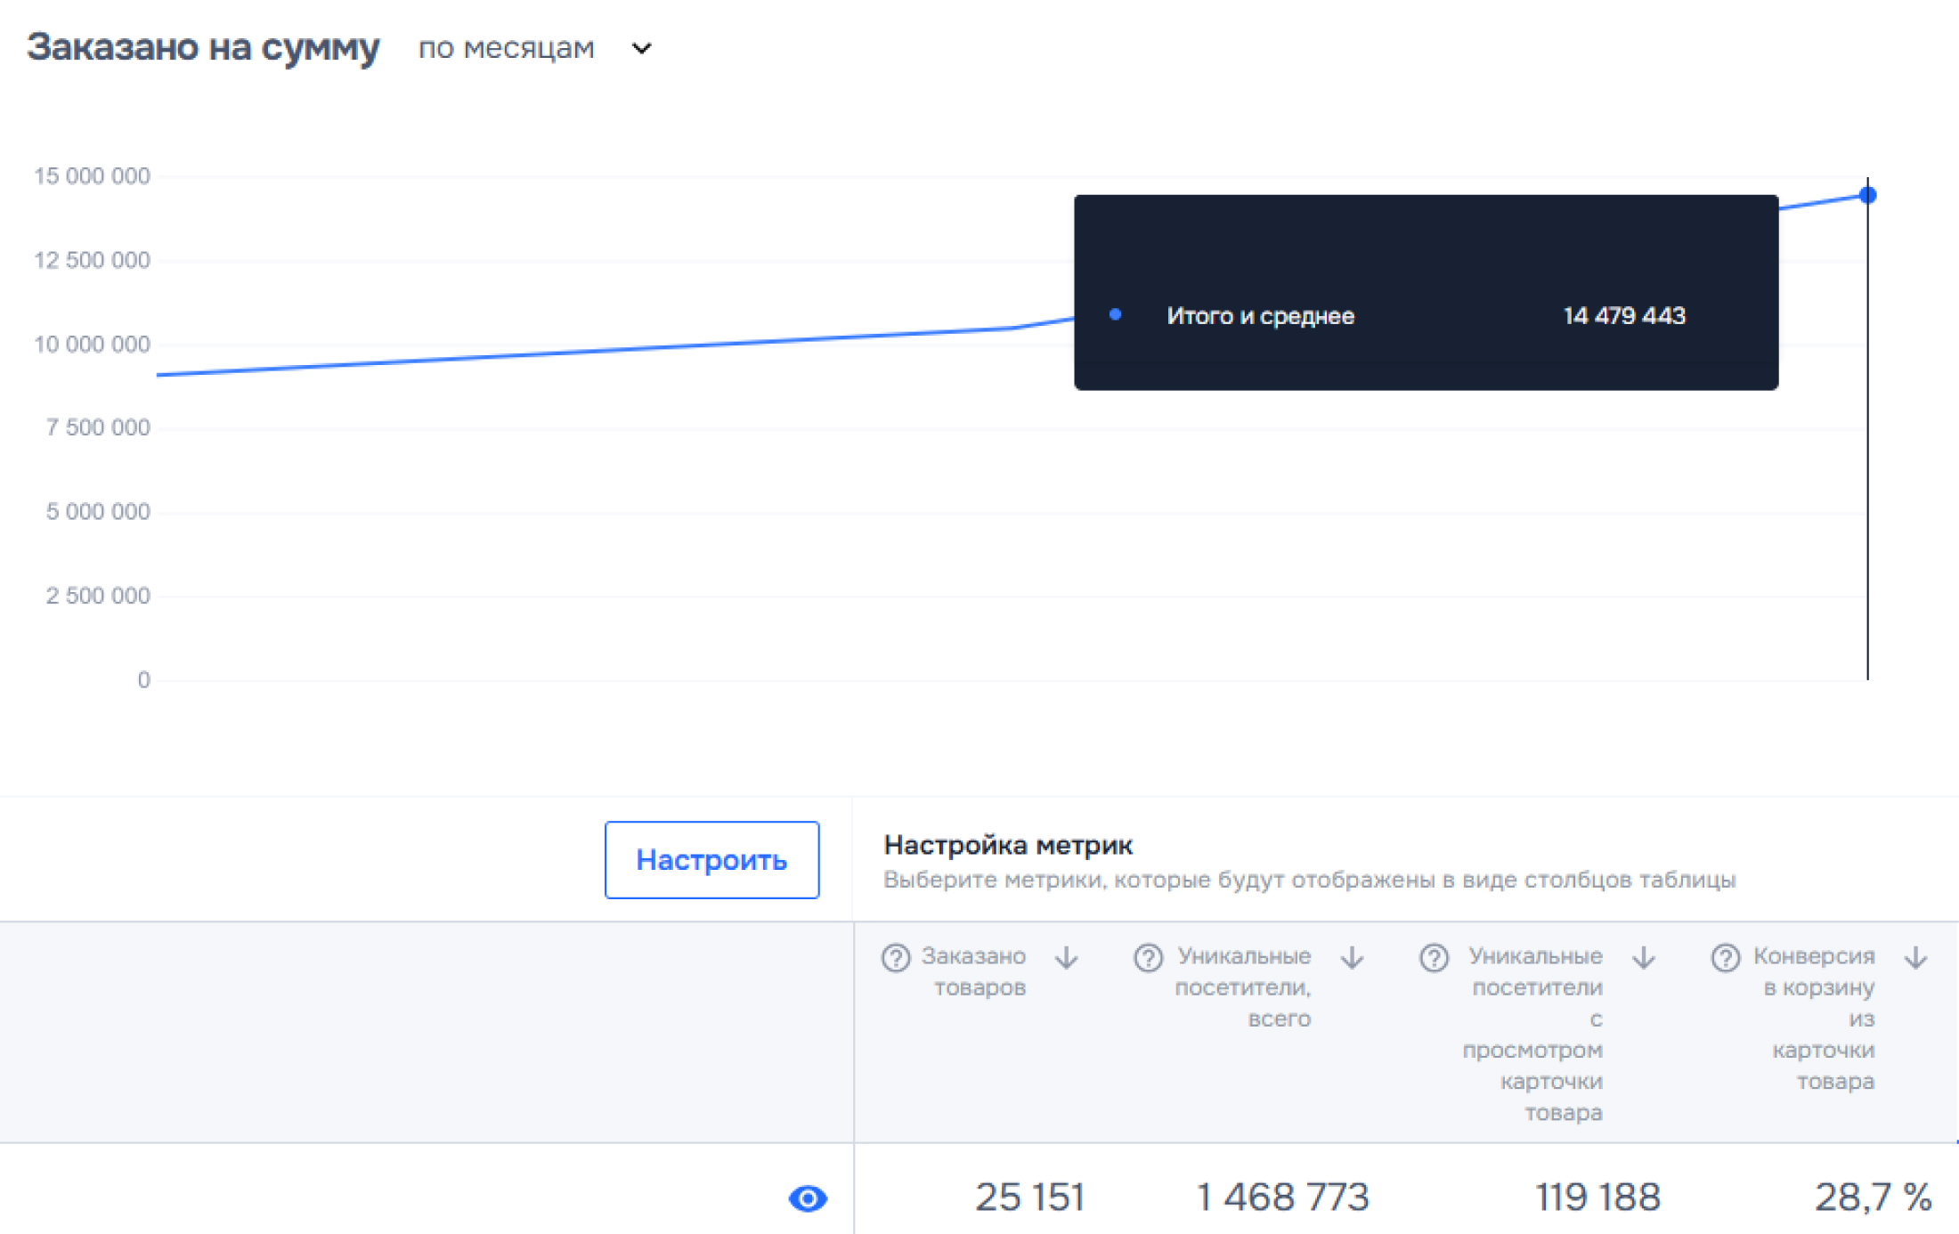Click the Настройка метрик heading

pos(1007,844)
